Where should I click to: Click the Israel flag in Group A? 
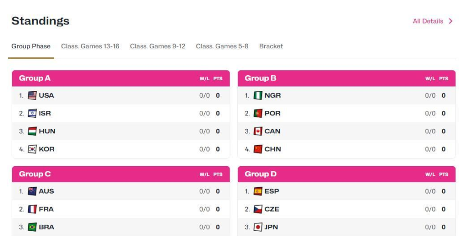(32, 113)
